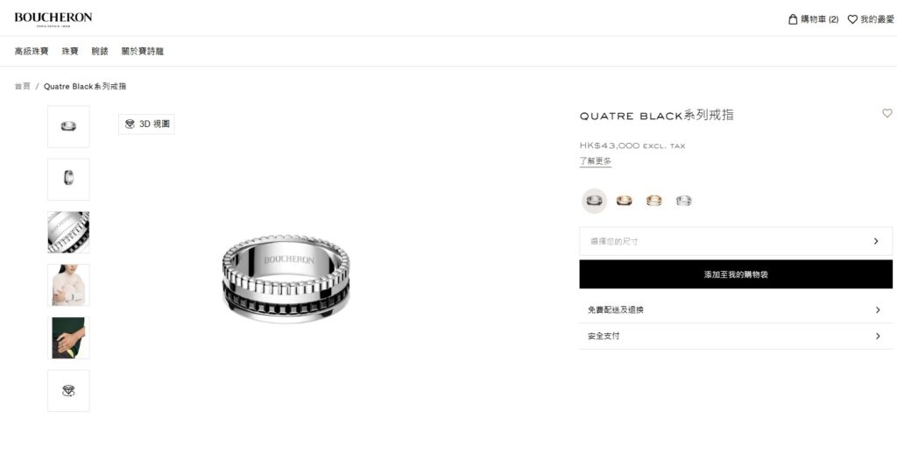Launch the 3D 視圖 viewer button
897x454 pixels.
pyautogui.click(x=146, y=124)
